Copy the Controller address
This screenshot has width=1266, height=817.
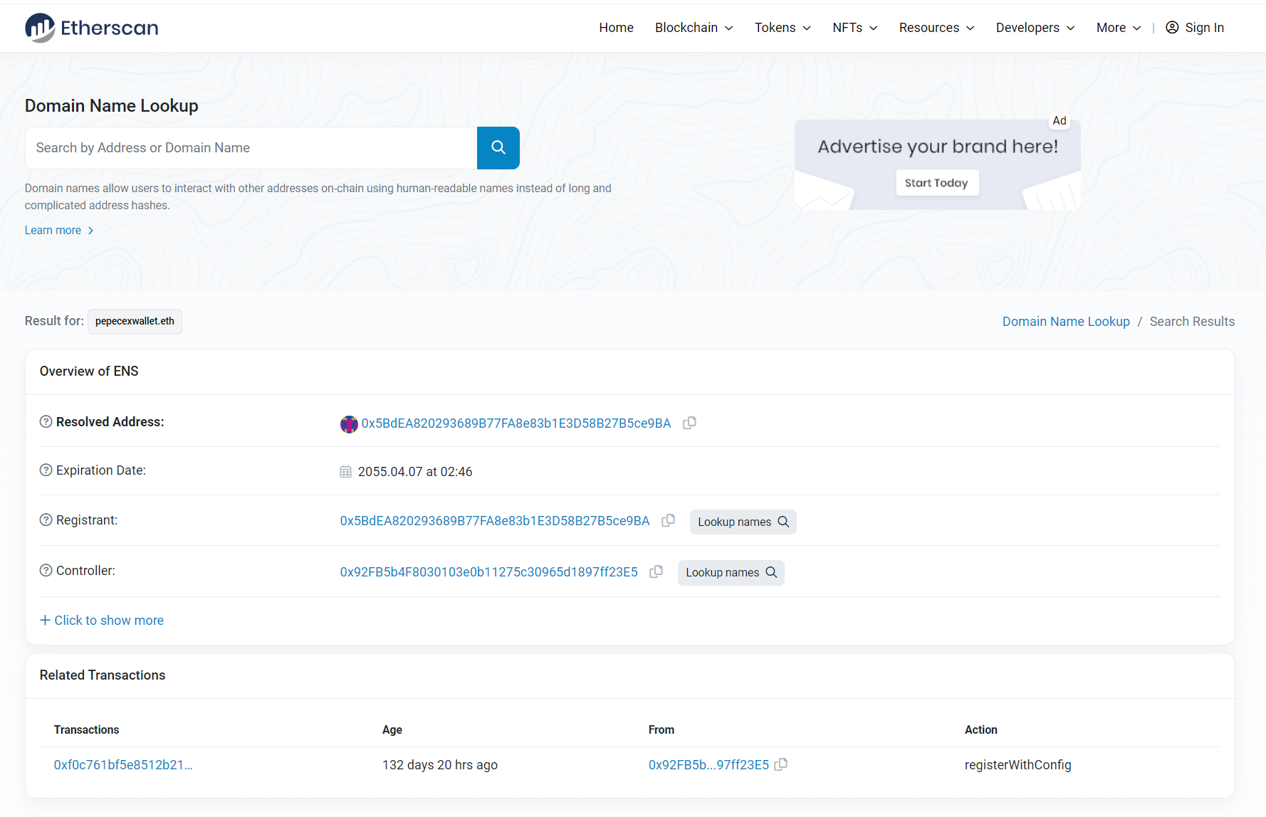pos(656,571)
